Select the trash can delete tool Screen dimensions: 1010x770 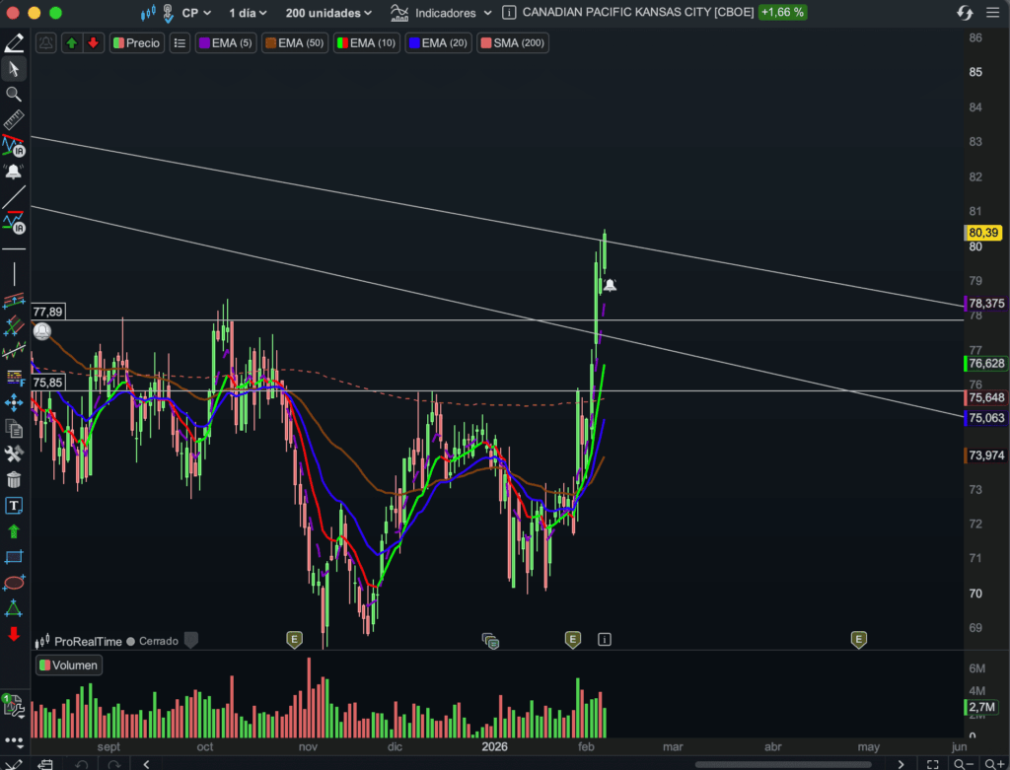tap(14, 480)
